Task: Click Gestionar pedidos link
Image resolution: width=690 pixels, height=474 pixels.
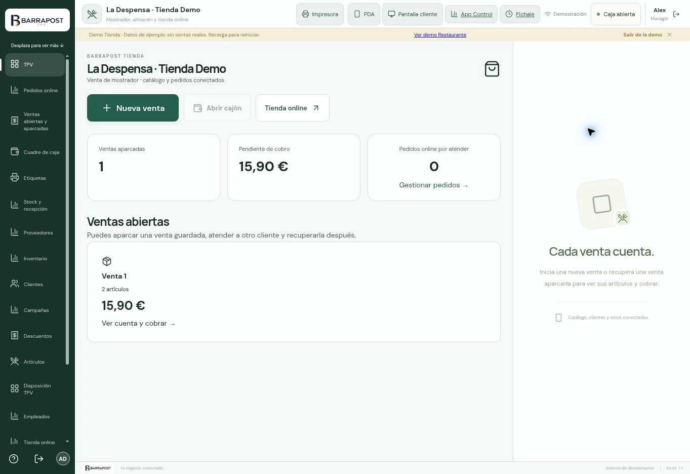Action: (x=434, y=185)
